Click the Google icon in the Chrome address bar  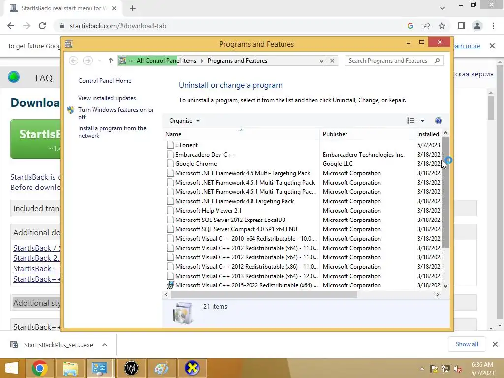[x=410, y=26]
